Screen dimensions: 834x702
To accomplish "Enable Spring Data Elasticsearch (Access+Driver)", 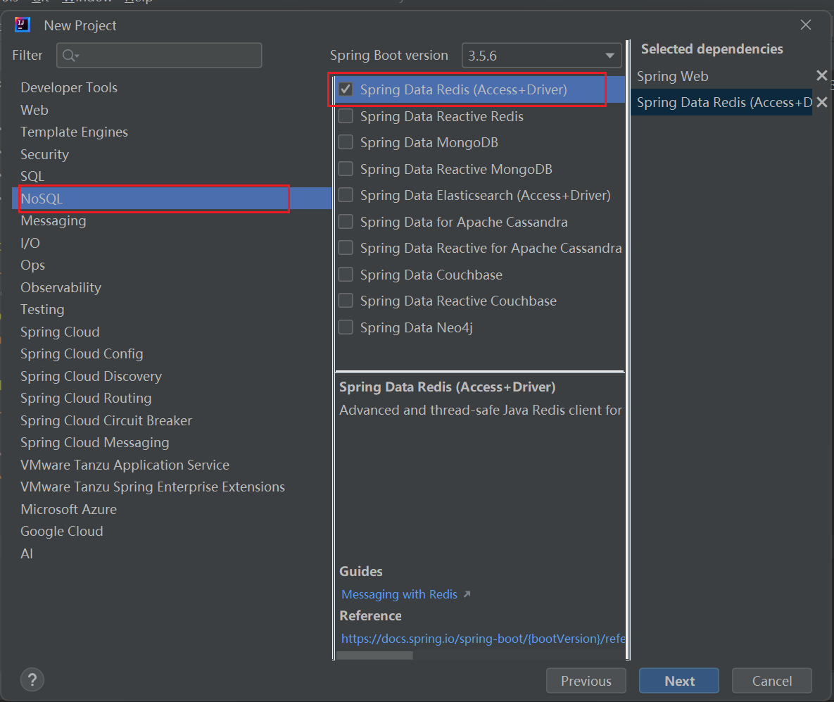I will click(x=346, y=195).
